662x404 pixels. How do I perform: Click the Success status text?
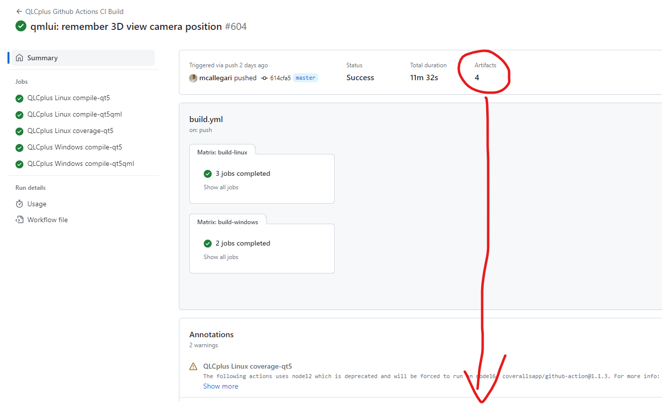pyautogui.click(x=360, y=78)
